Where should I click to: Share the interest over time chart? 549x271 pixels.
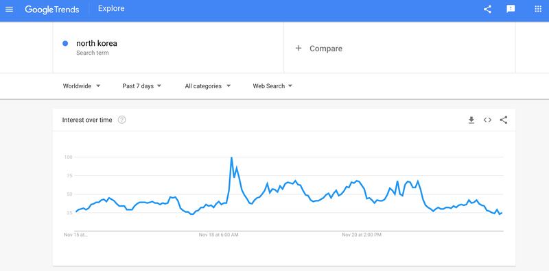tap(504, 120)
